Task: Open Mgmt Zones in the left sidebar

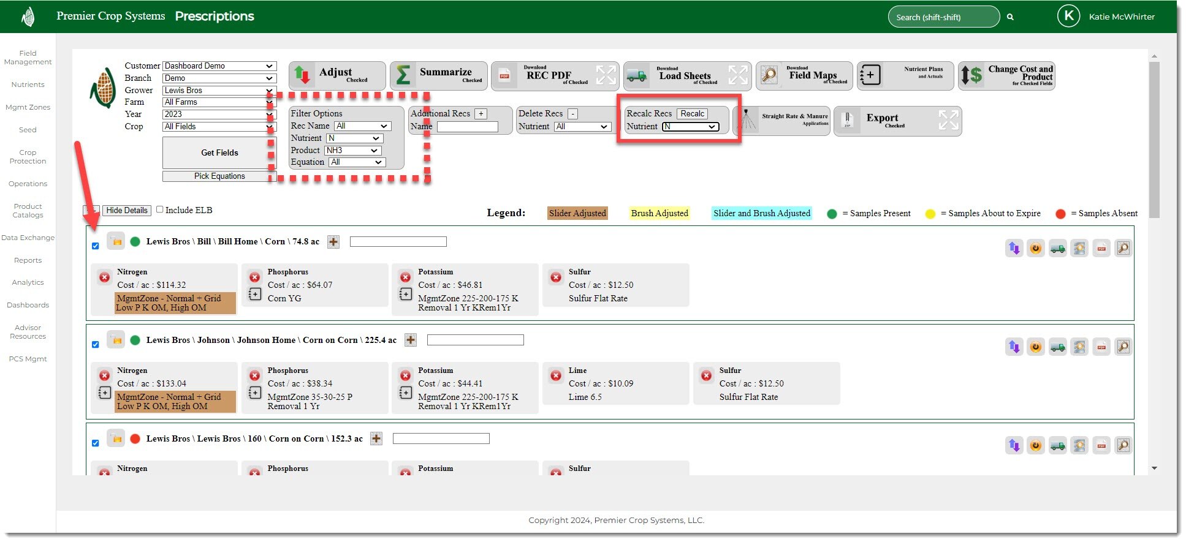Action: click(x=28, y=107)
